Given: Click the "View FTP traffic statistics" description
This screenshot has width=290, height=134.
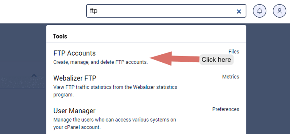Looking at the screenshot, I should (x=115, y=91).
